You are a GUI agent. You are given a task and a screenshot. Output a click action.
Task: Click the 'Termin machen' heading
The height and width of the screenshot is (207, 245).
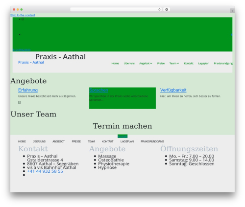pos(122,126)
